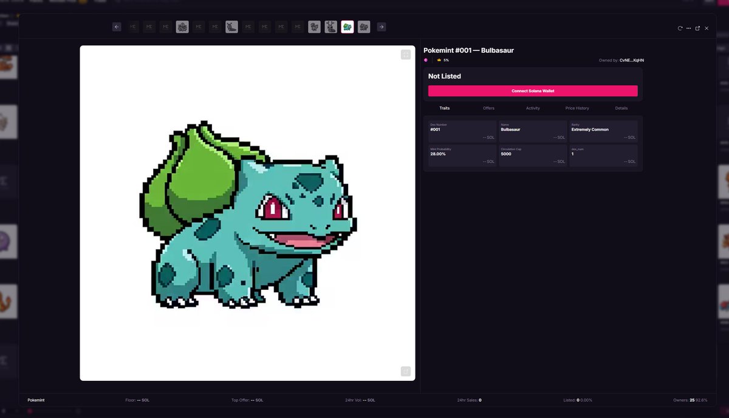
Task: Expand Bulbasaur image to fullscreen
Action: click(x=406, y=55)
